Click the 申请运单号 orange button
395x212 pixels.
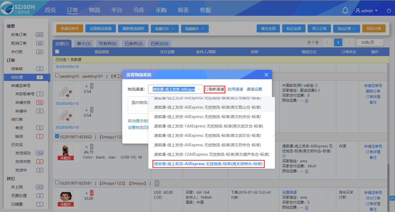click(x=70, y=29)
